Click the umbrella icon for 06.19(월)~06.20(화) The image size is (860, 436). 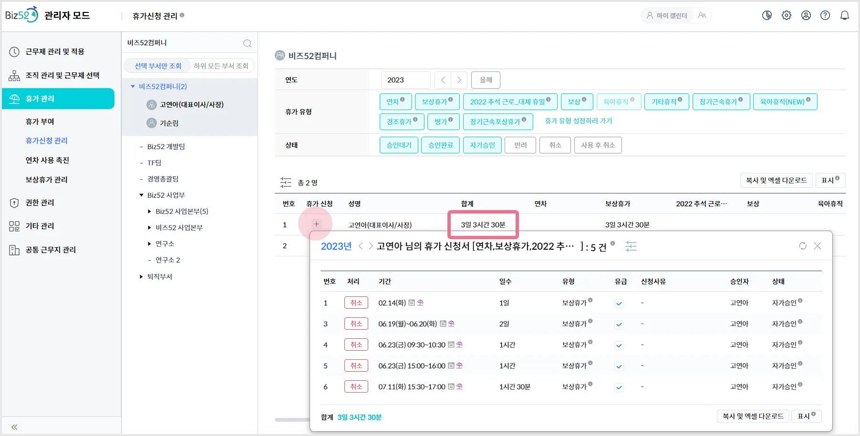click(451, 324)
